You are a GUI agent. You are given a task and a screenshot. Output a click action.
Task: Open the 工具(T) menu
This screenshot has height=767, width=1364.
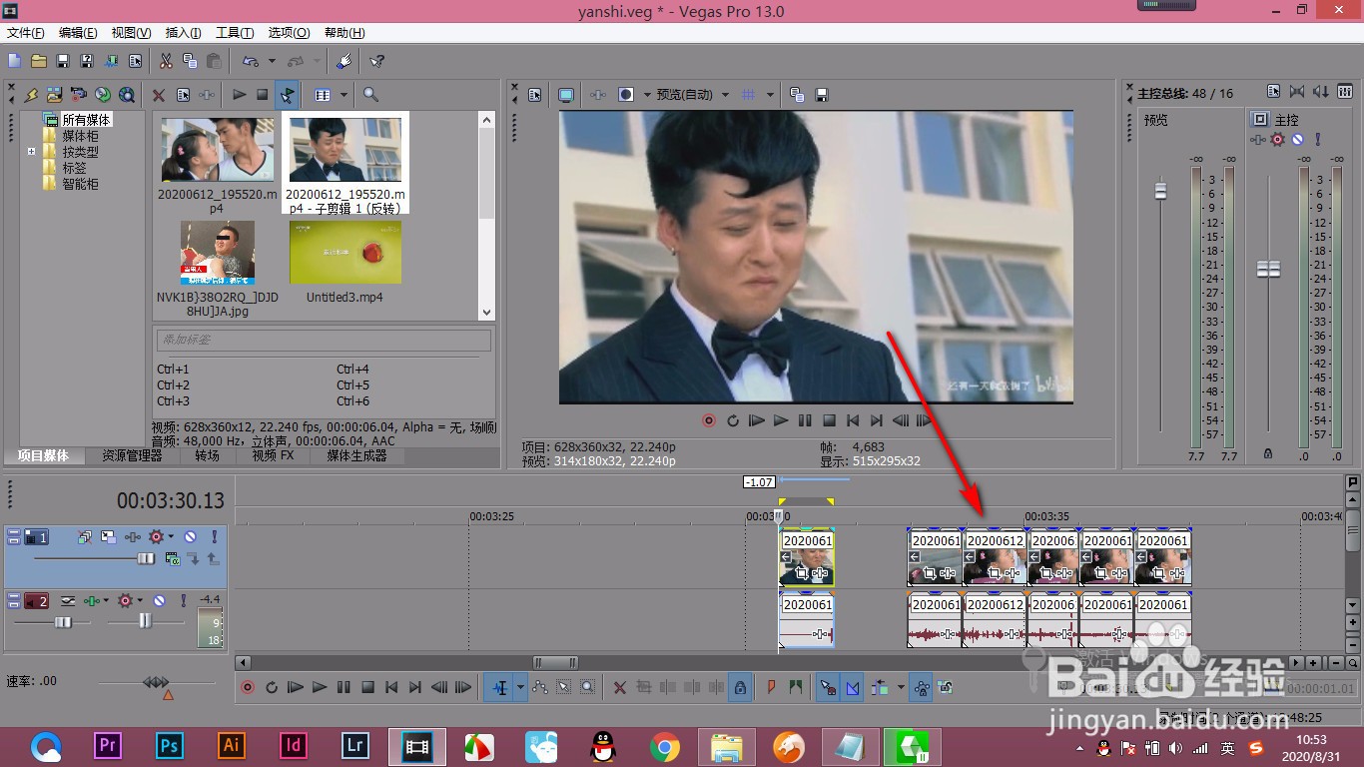235,33
